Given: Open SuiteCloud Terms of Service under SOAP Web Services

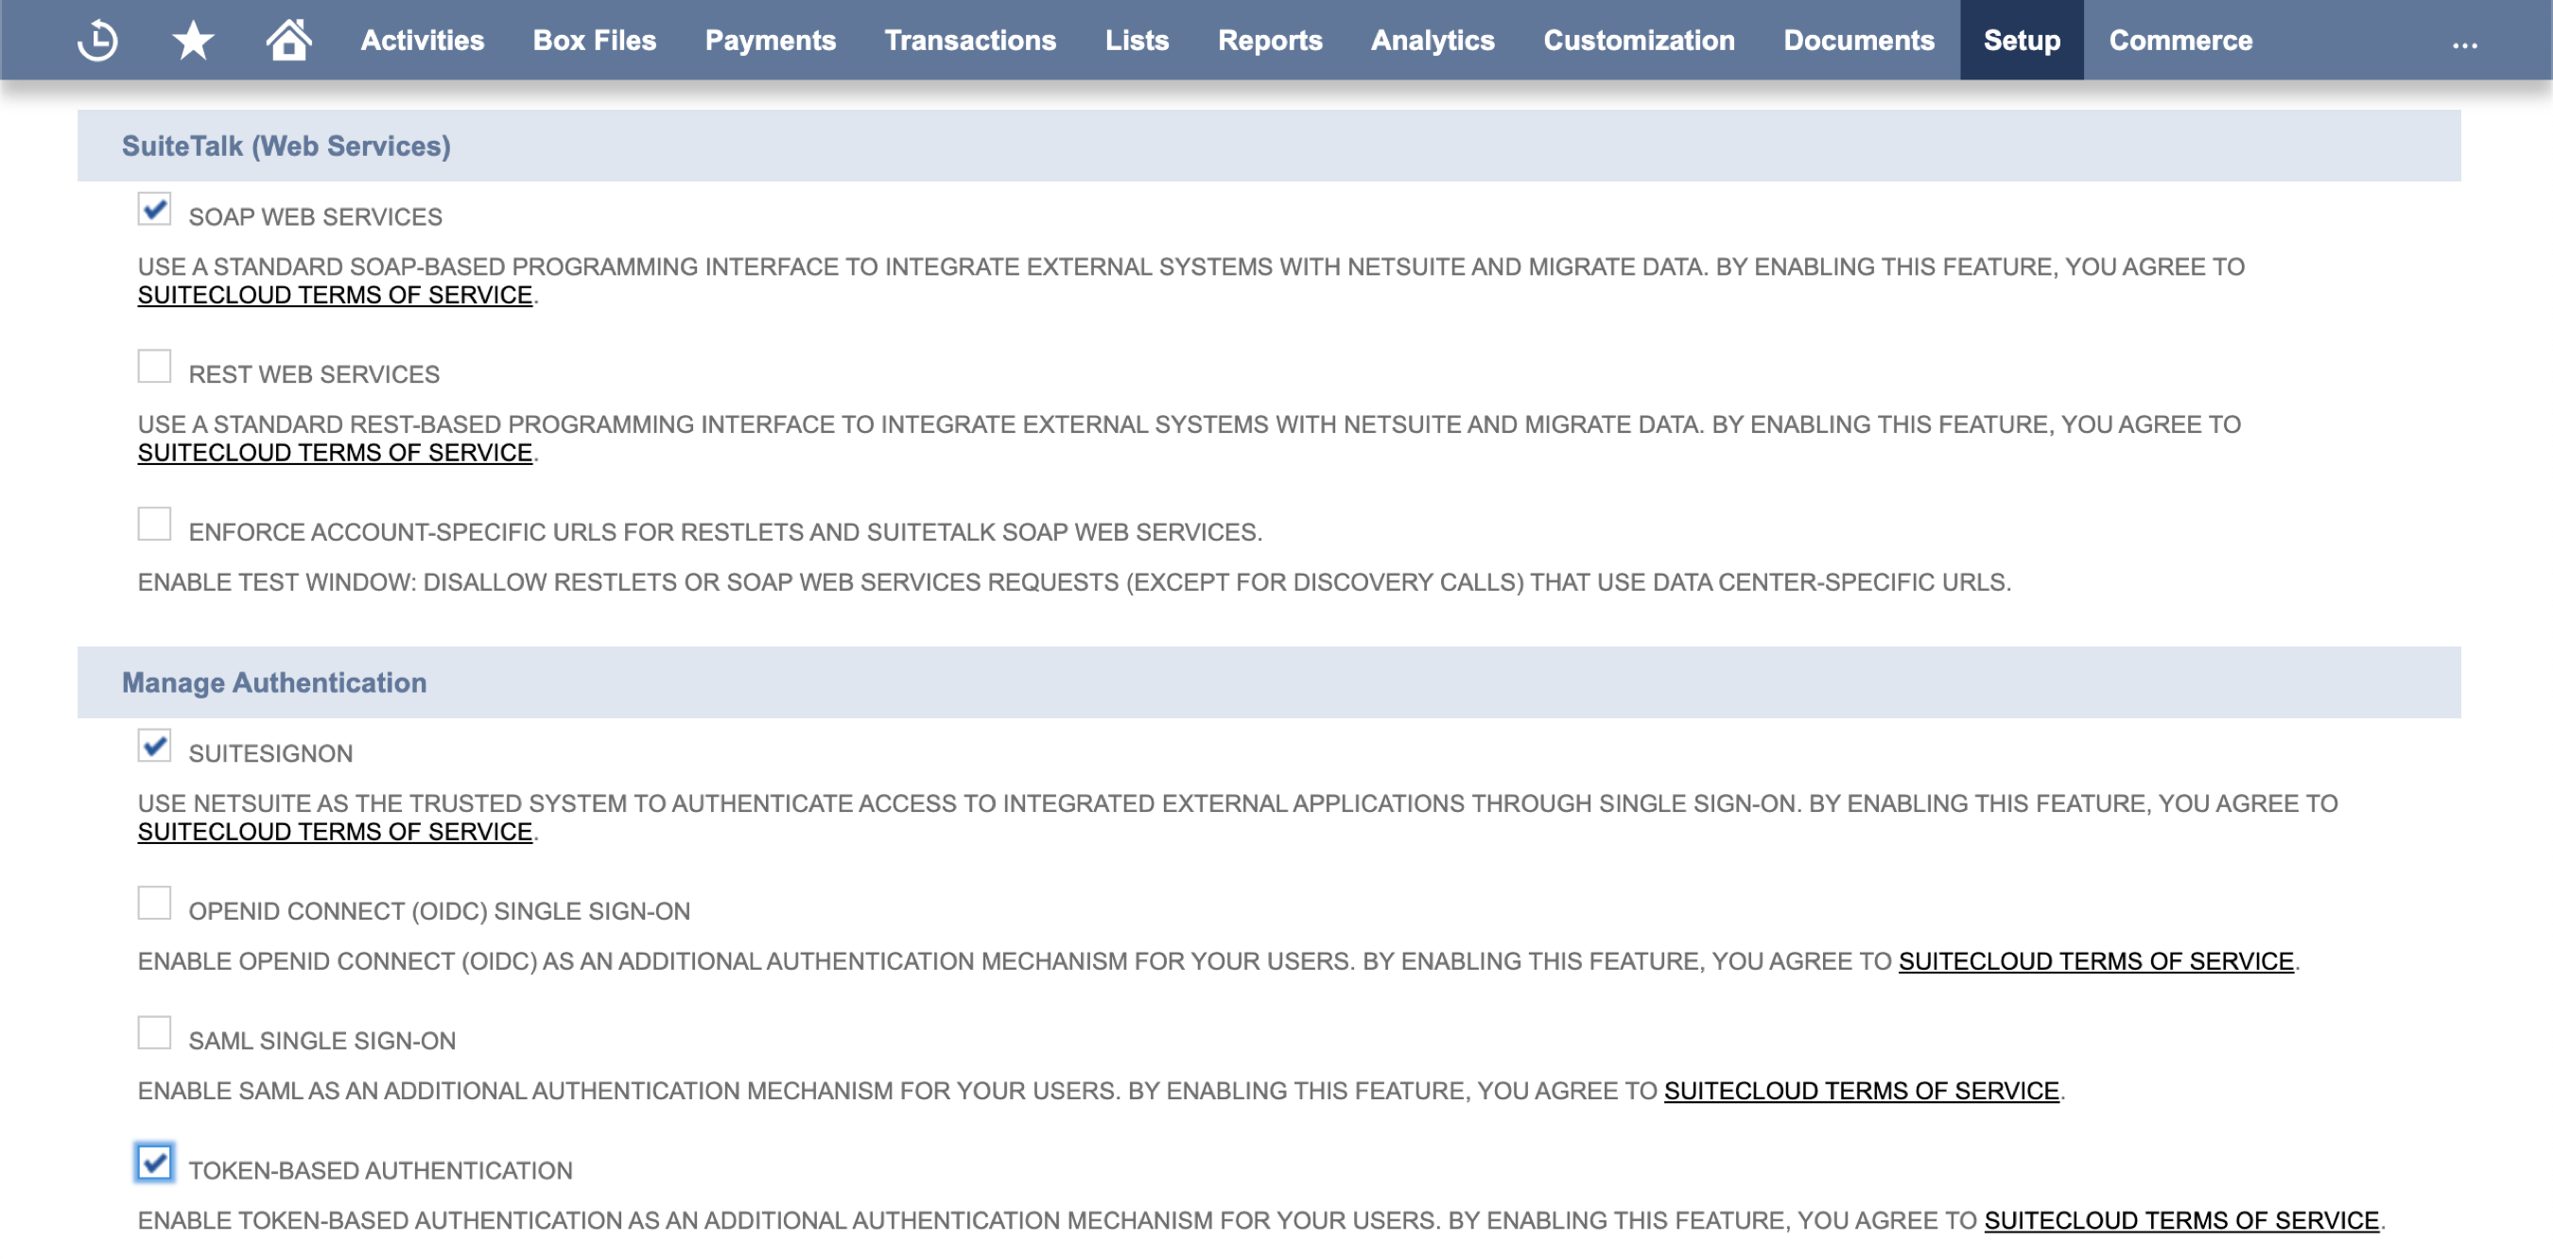Looking at the screenshot, I should point(334,294).
